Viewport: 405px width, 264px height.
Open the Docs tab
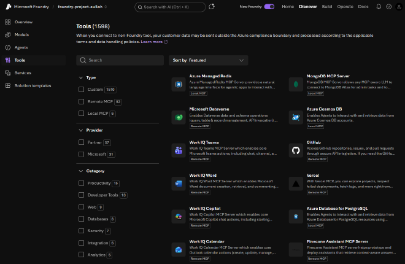363,7
